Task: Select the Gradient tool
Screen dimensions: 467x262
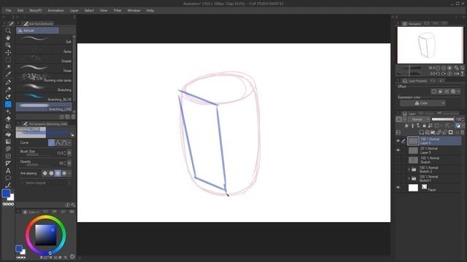Action: pos(8,142)
